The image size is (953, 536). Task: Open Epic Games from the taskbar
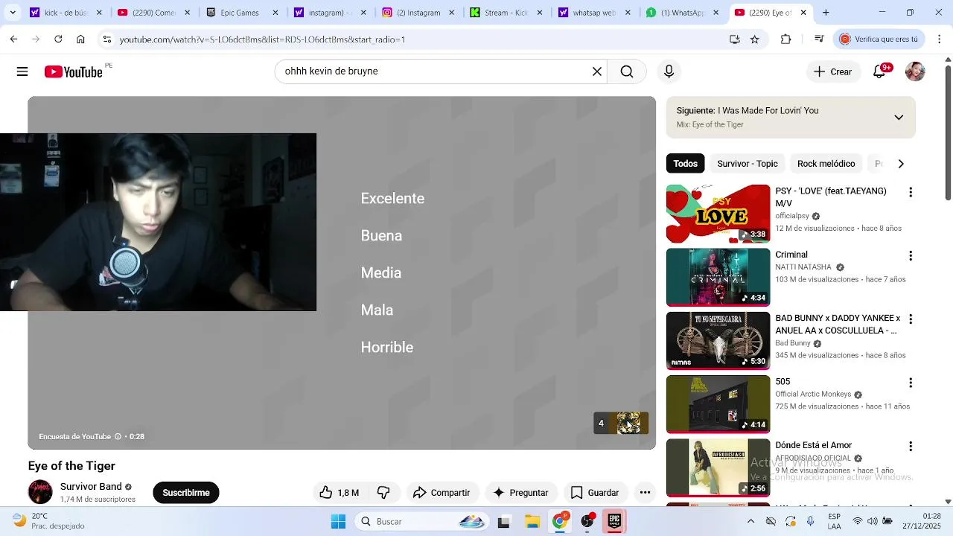pos(614,521)
